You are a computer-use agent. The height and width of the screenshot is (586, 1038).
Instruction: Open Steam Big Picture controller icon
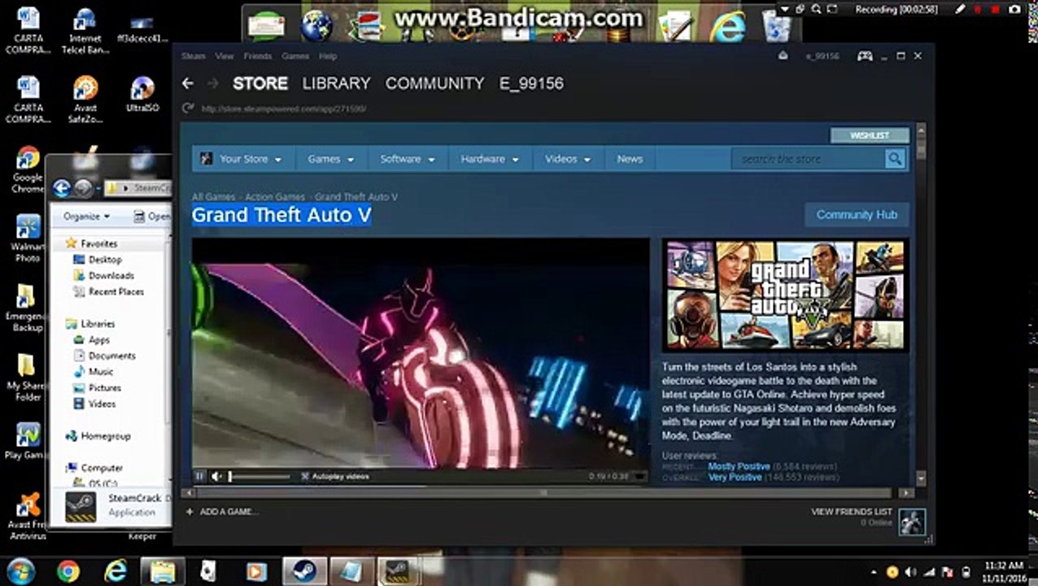pos(866,56)
